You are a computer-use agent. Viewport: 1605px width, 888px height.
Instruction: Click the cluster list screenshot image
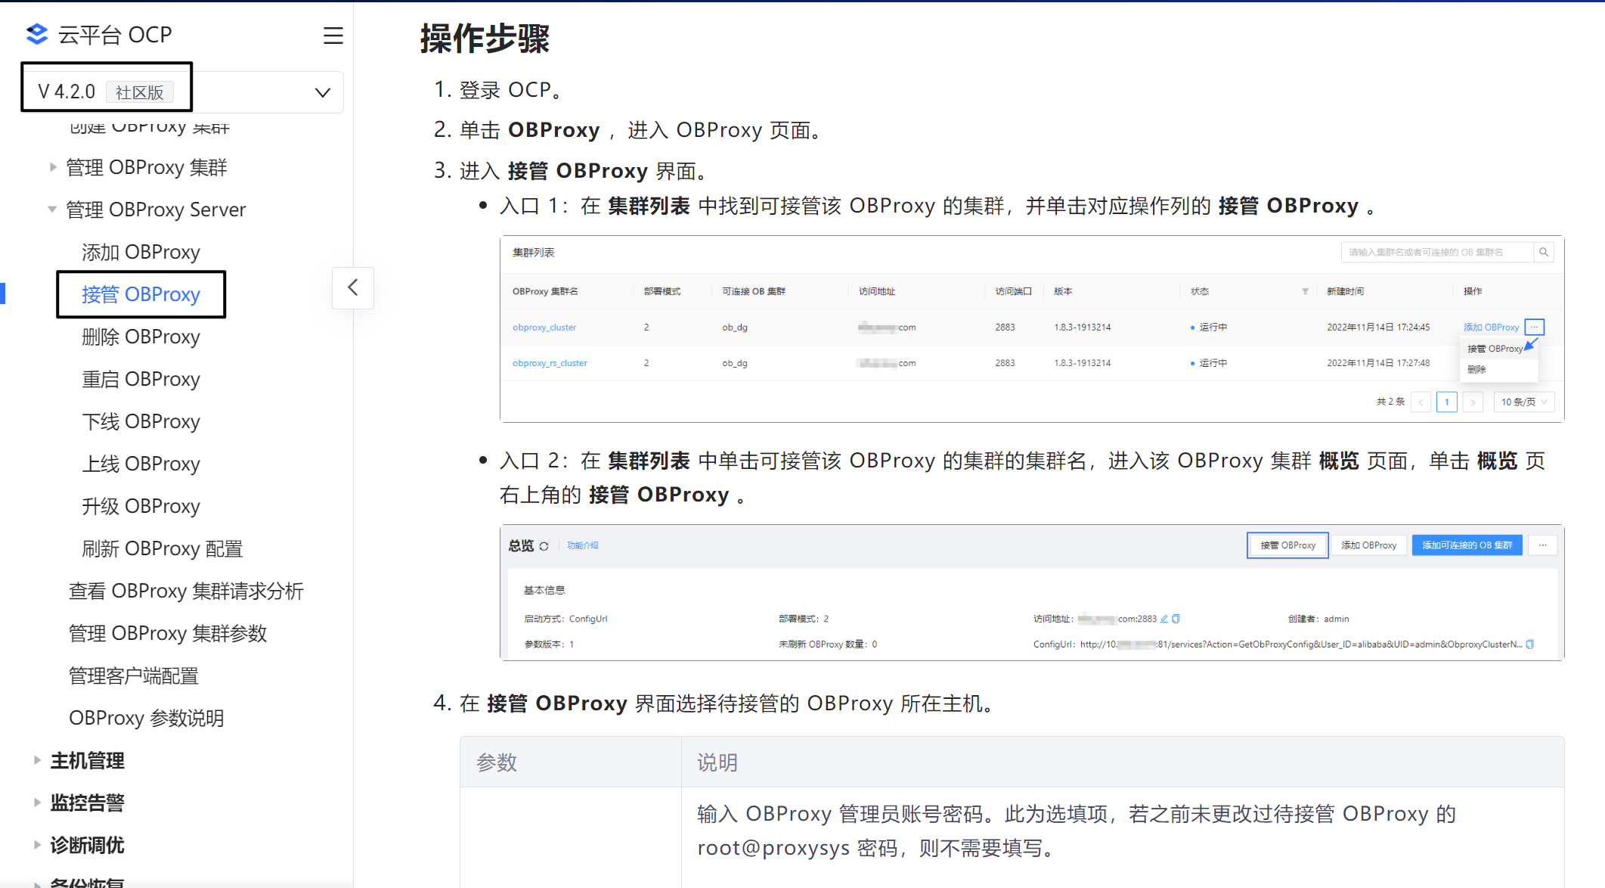click(1032, 328)
